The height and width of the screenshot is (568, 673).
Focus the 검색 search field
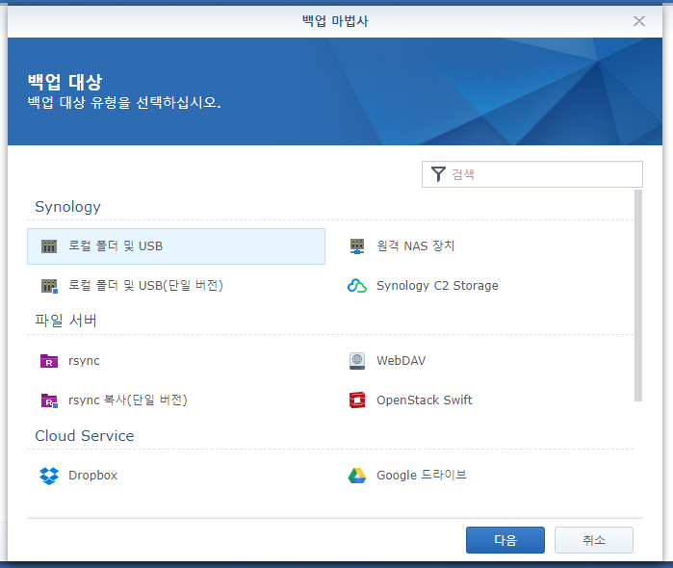click(x=532, y=174)
